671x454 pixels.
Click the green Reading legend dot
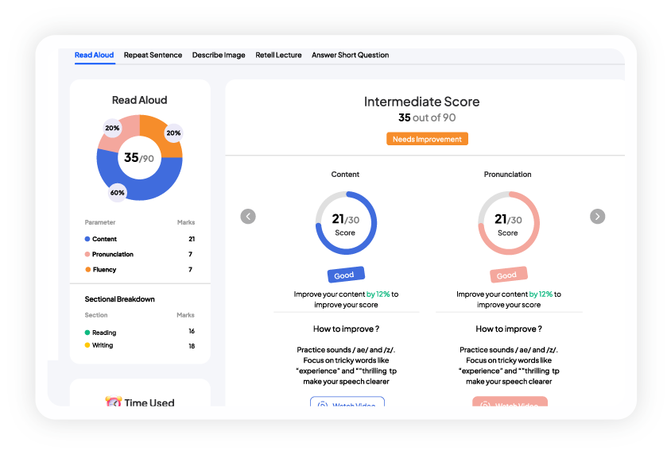coord(87,333)
